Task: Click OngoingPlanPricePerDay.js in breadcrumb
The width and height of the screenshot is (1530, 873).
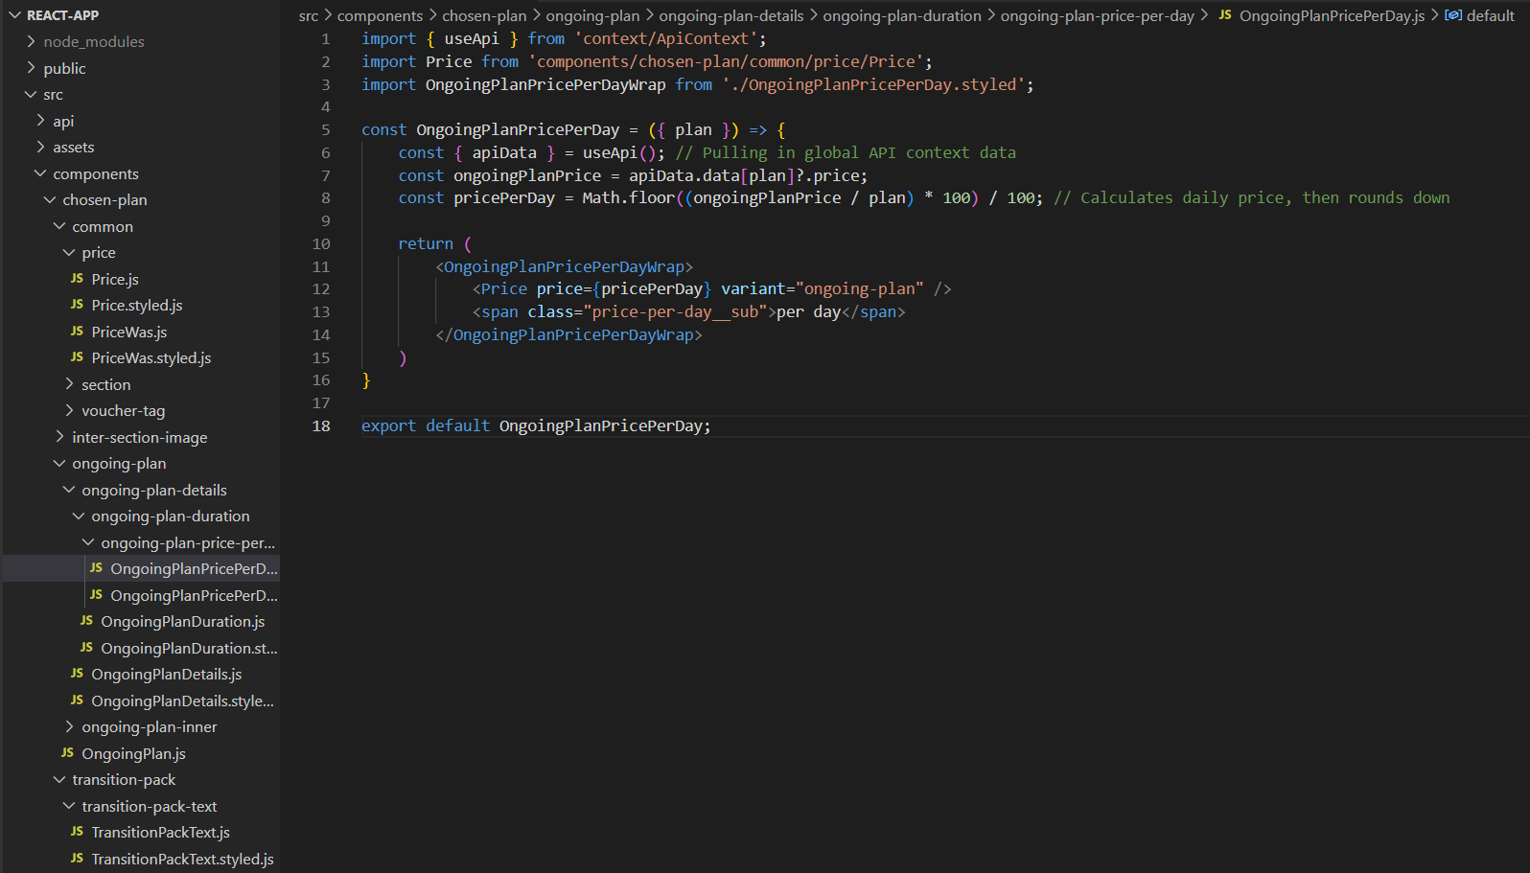Action: pos(1333,15)
